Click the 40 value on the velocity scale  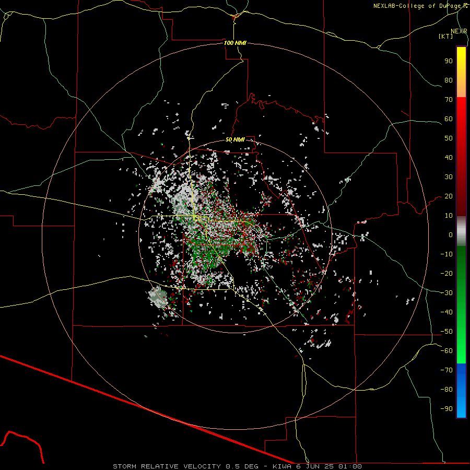coord(449,158)
